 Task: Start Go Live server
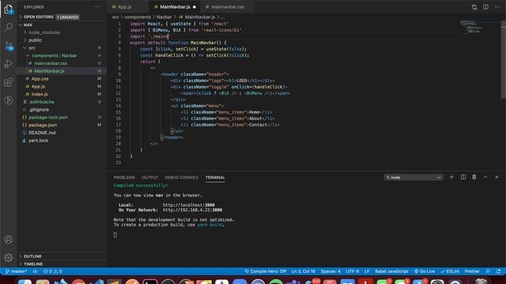point(425,271)
